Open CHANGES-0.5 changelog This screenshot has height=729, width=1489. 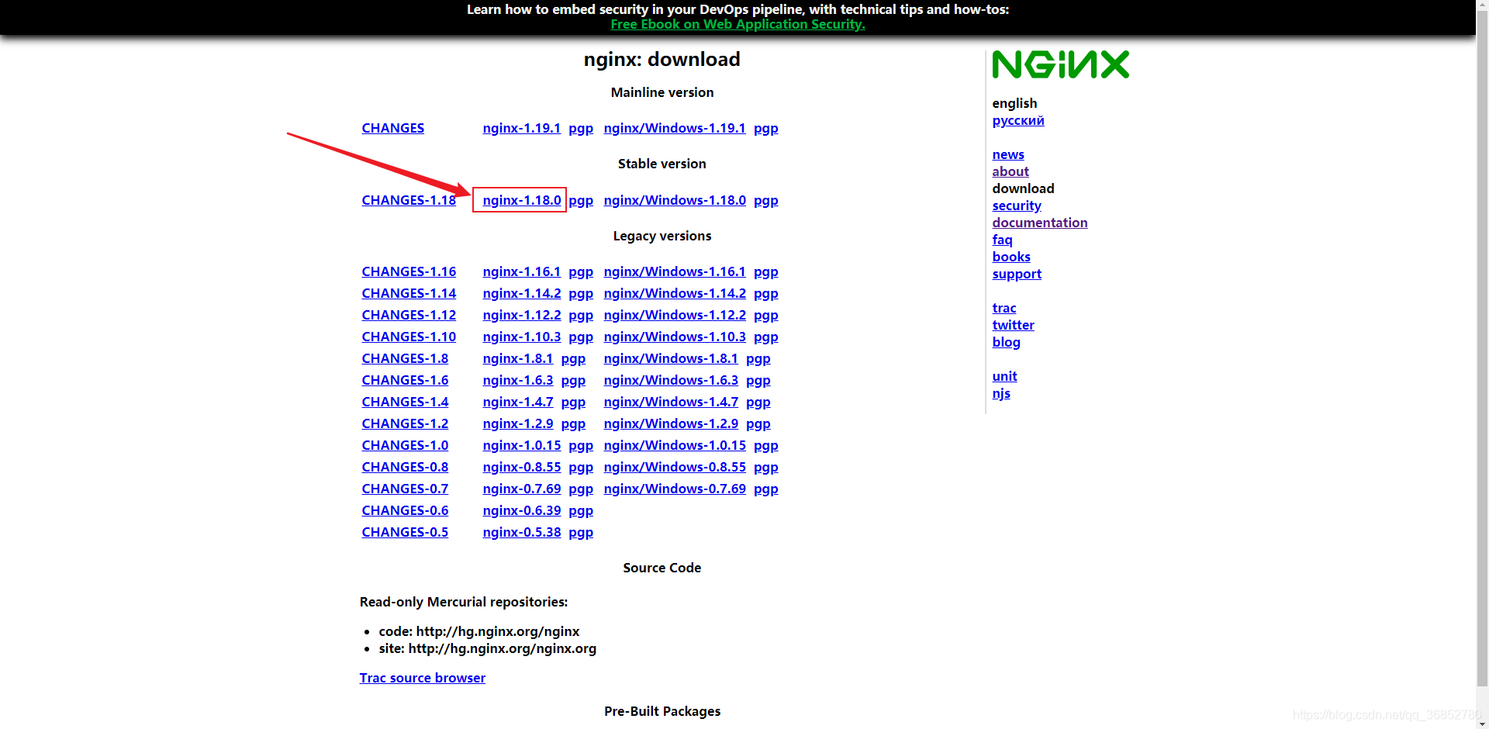[405, 532]
